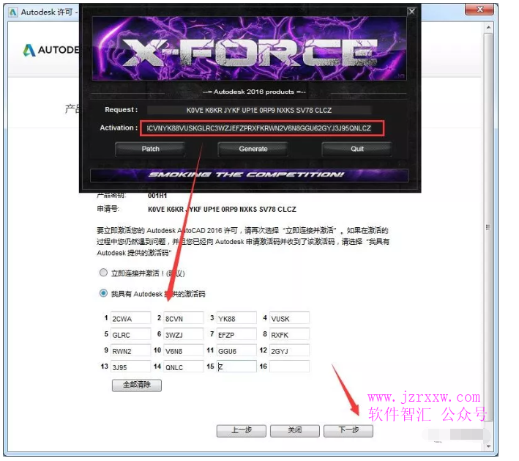Click the "Autodesk 2016 products" heading
Viewport: 519px width, 461px height.
click(254, 92)
